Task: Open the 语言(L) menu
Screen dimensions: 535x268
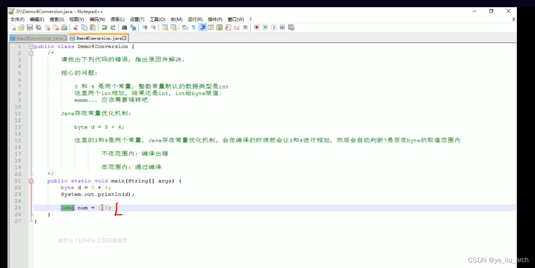Action: (117, 19)
